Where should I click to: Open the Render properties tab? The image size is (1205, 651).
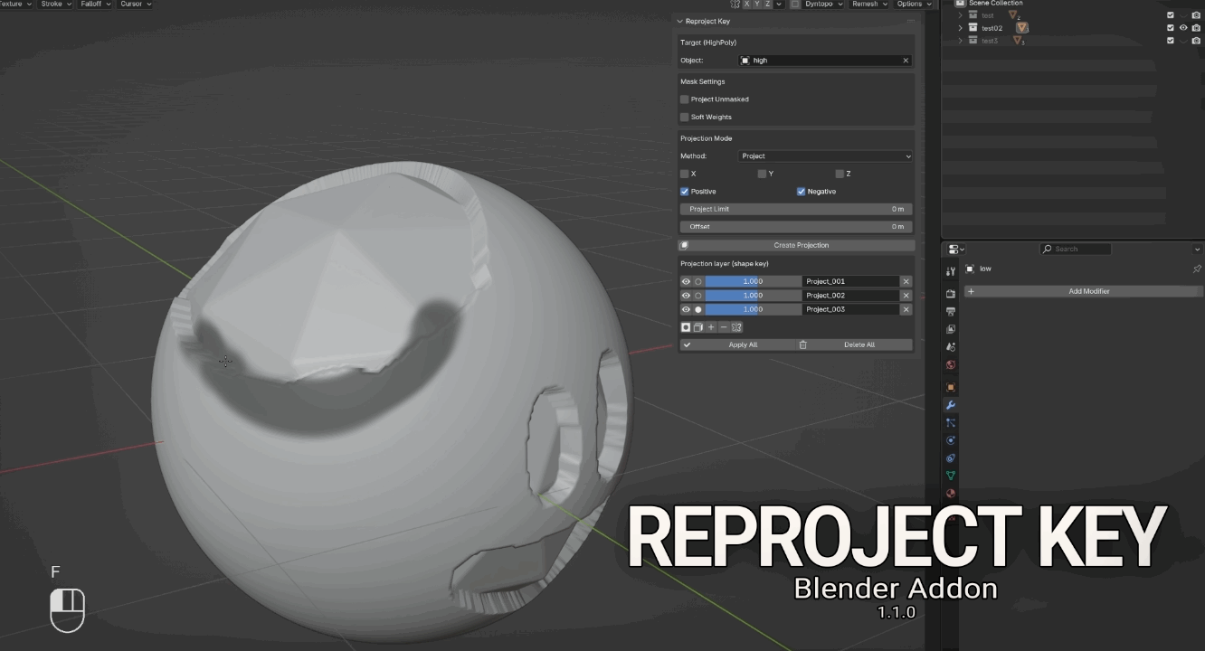coord(951,294)
